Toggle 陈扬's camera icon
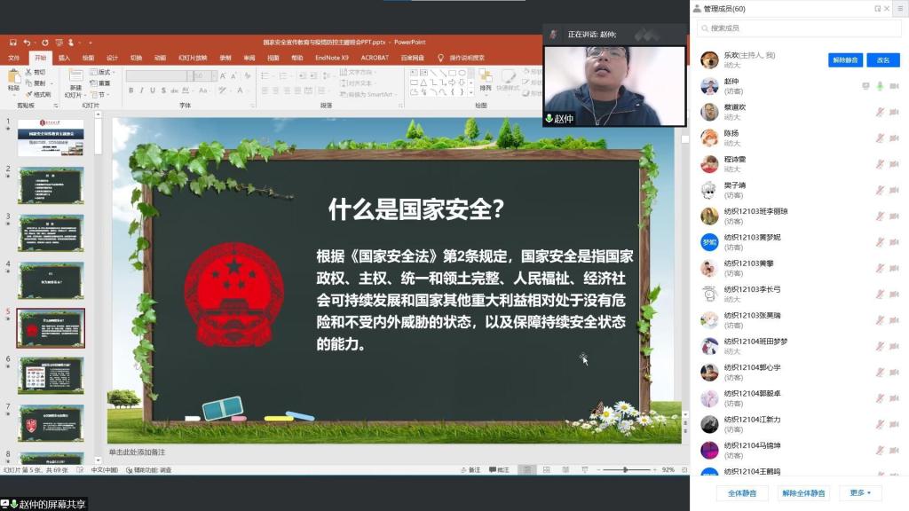Screen dimensions: 909x511 coord(894,138)
